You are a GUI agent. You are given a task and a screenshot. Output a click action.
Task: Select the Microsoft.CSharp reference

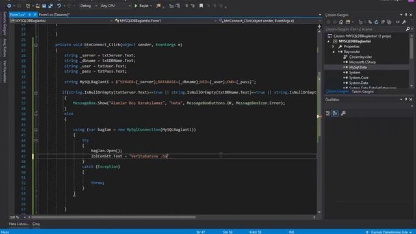(x=362, y=62)
